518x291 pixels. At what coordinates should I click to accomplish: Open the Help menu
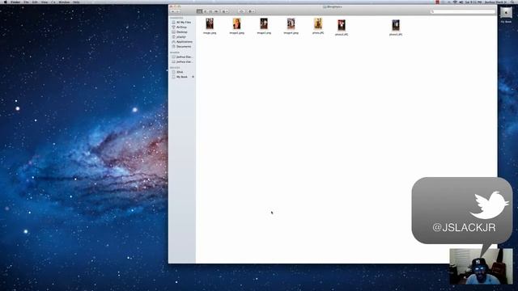[x=76, y=2]
